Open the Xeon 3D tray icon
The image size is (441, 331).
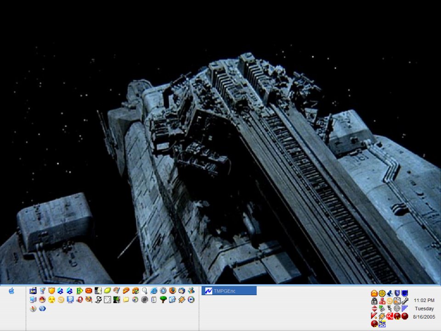pyautogui.click(x=382, y=324)
